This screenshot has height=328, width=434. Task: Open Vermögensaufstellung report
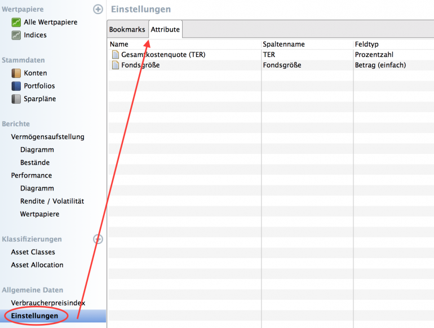[x=48, y=137]
